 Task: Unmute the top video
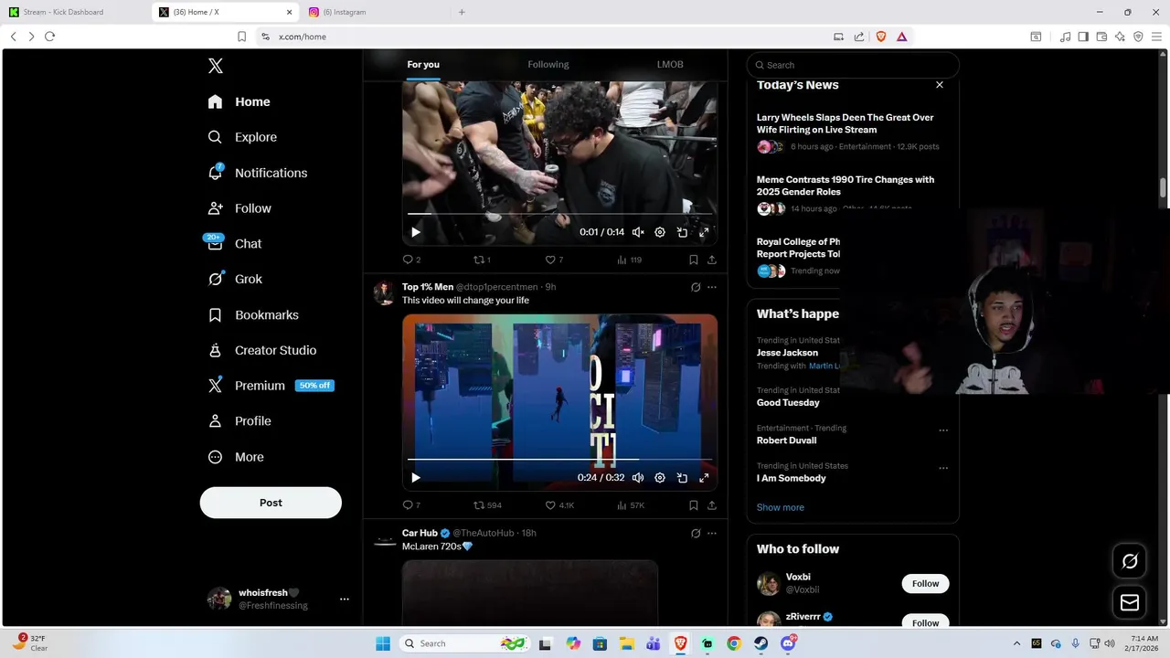638,232
